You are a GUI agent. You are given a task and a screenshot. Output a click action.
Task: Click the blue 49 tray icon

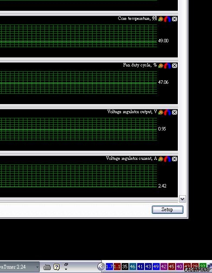pyautogui.click(x=156, y=267)
